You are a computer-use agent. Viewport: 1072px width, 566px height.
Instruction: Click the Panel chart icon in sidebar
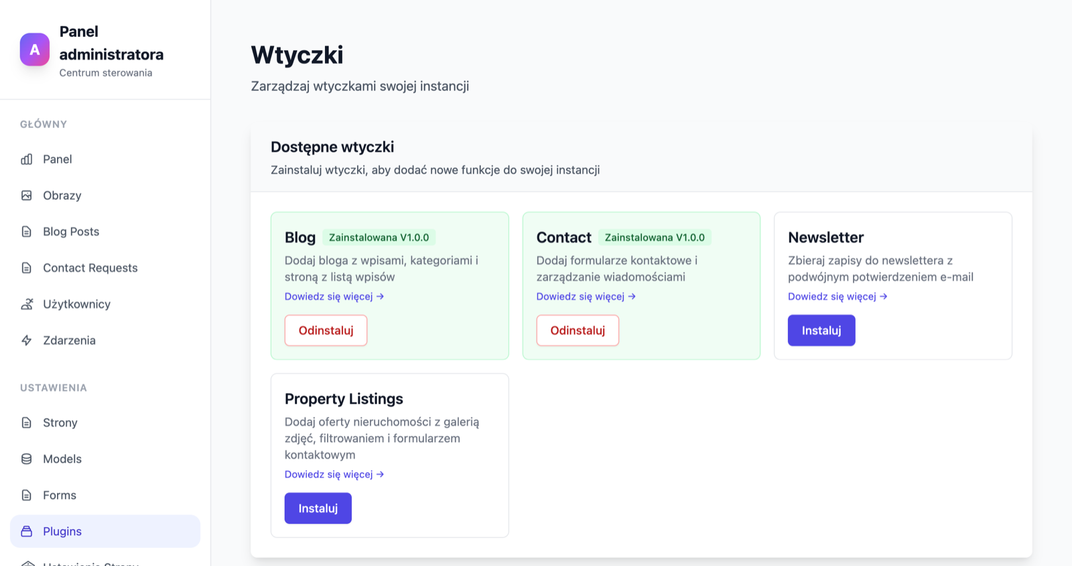point(27,159)
